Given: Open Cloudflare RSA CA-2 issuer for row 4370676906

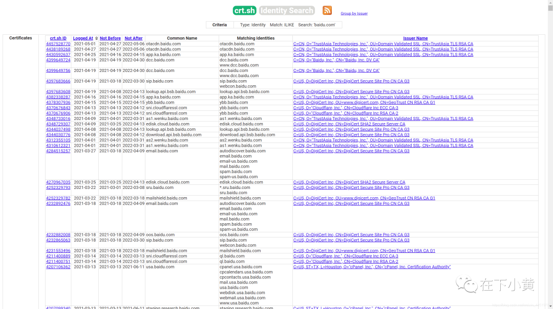Looking at the screenshot, I should 346,113.
